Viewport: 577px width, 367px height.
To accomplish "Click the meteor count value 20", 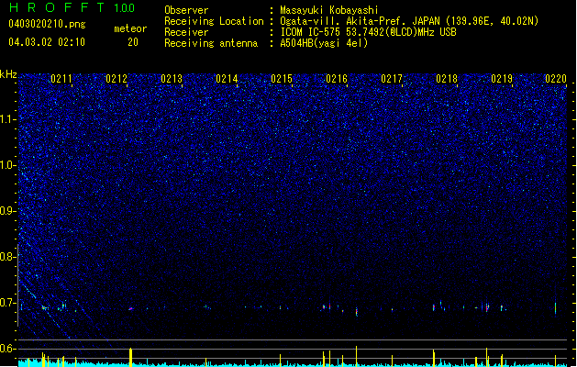I will [x=133, y=42].
